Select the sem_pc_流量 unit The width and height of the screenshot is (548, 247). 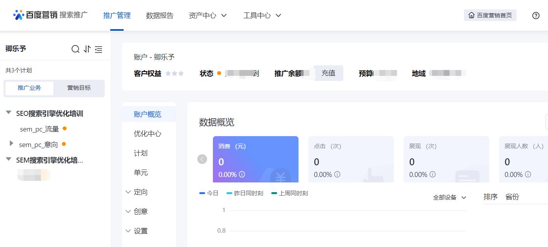coord(40,129)
